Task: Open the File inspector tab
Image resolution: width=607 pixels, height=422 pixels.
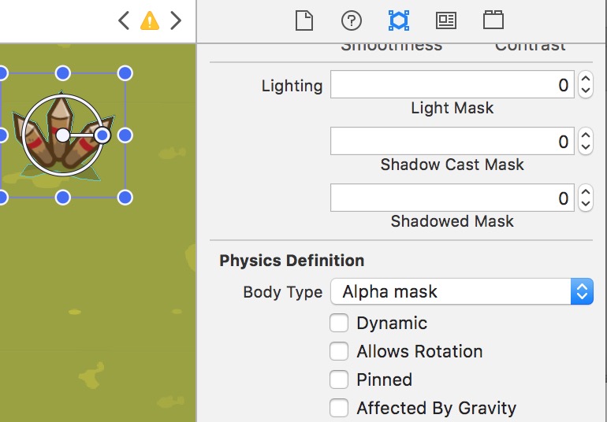Action: click(x=304, y=20)
